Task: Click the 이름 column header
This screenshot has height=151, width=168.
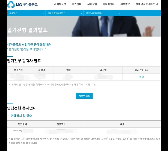Action: [69, 70]
